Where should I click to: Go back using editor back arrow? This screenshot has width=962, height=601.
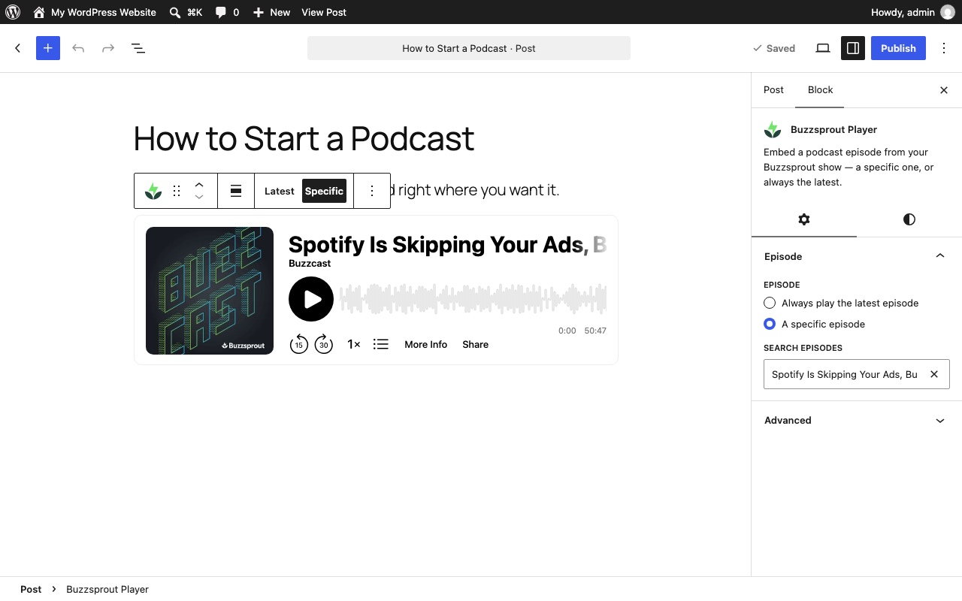[x=18, y=48]
